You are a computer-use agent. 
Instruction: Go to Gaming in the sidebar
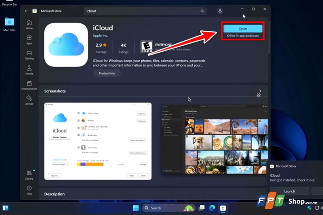pos(29,55)
